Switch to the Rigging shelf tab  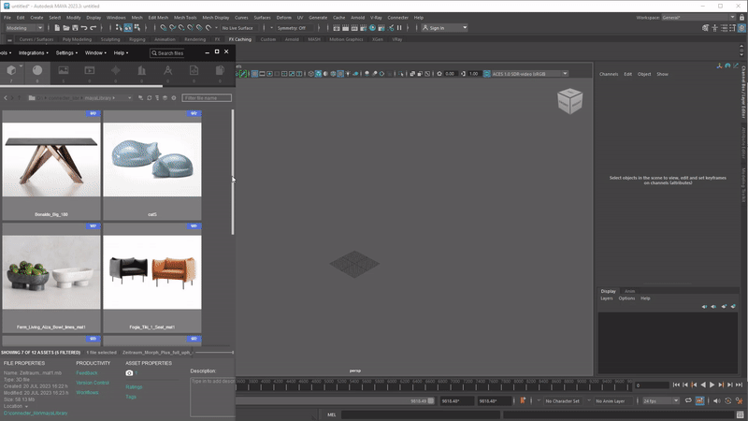[x=137, y=39]
